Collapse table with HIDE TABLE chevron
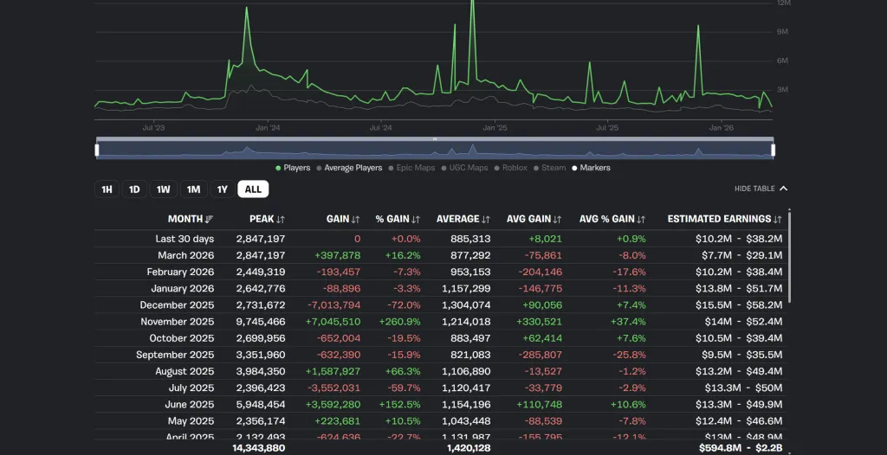 point(783,189)
